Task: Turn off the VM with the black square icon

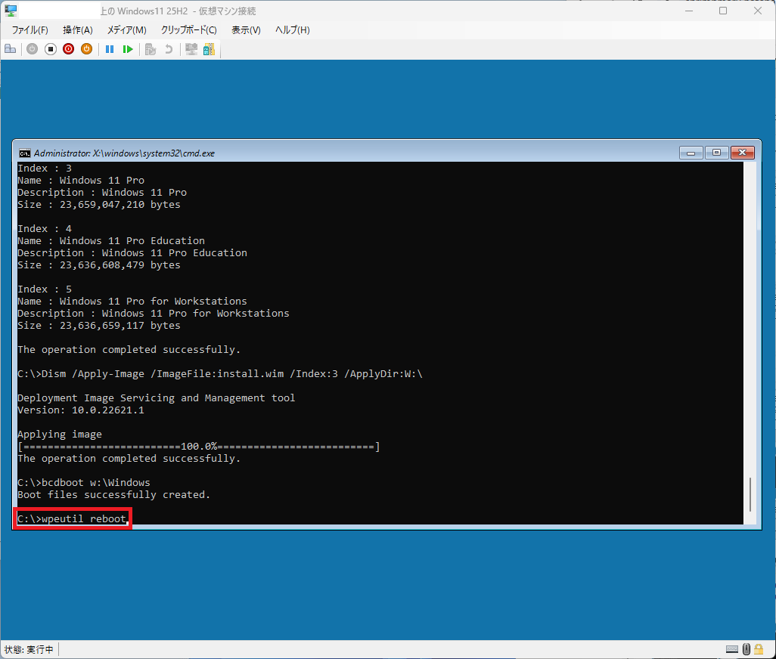Action: 51,49
